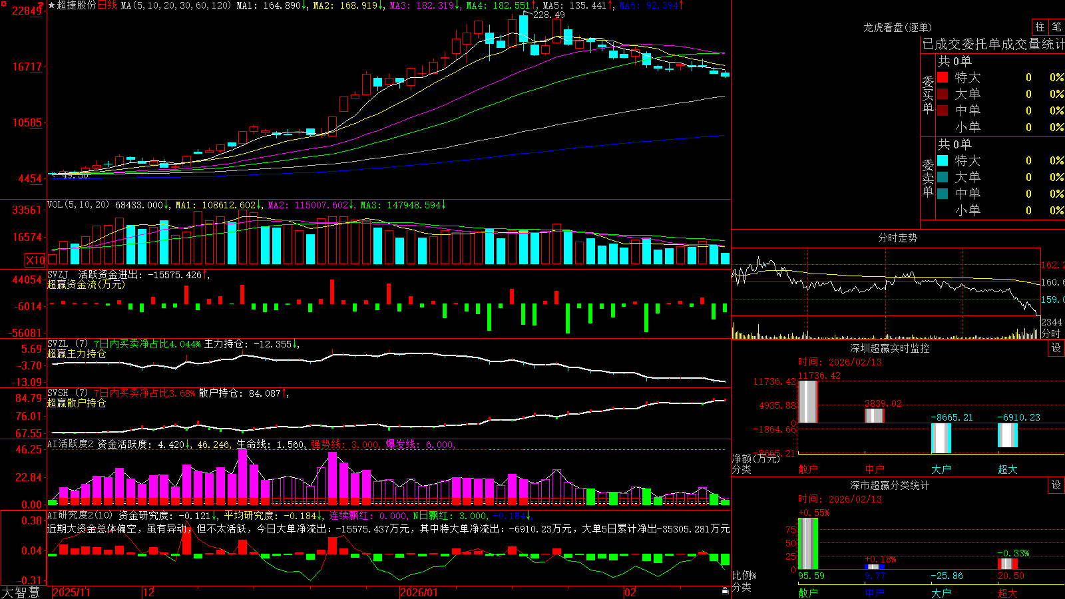Screen dimensions: 1065x599
Task: Open MA(5,10,20,30,60,120) indicator parameters
Action: click(176, 5)
